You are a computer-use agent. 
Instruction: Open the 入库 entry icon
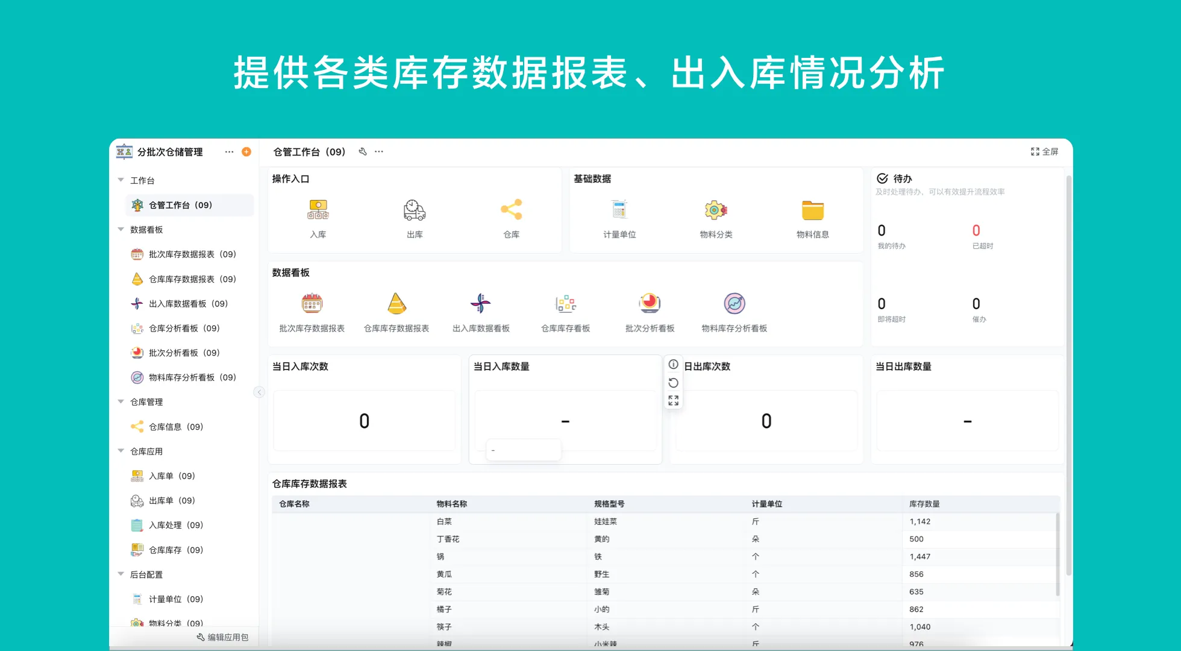(x=318, y=210)
